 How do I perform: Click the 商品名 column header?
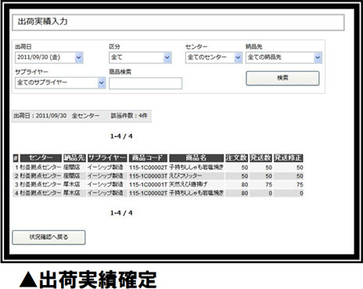(196, 158)
